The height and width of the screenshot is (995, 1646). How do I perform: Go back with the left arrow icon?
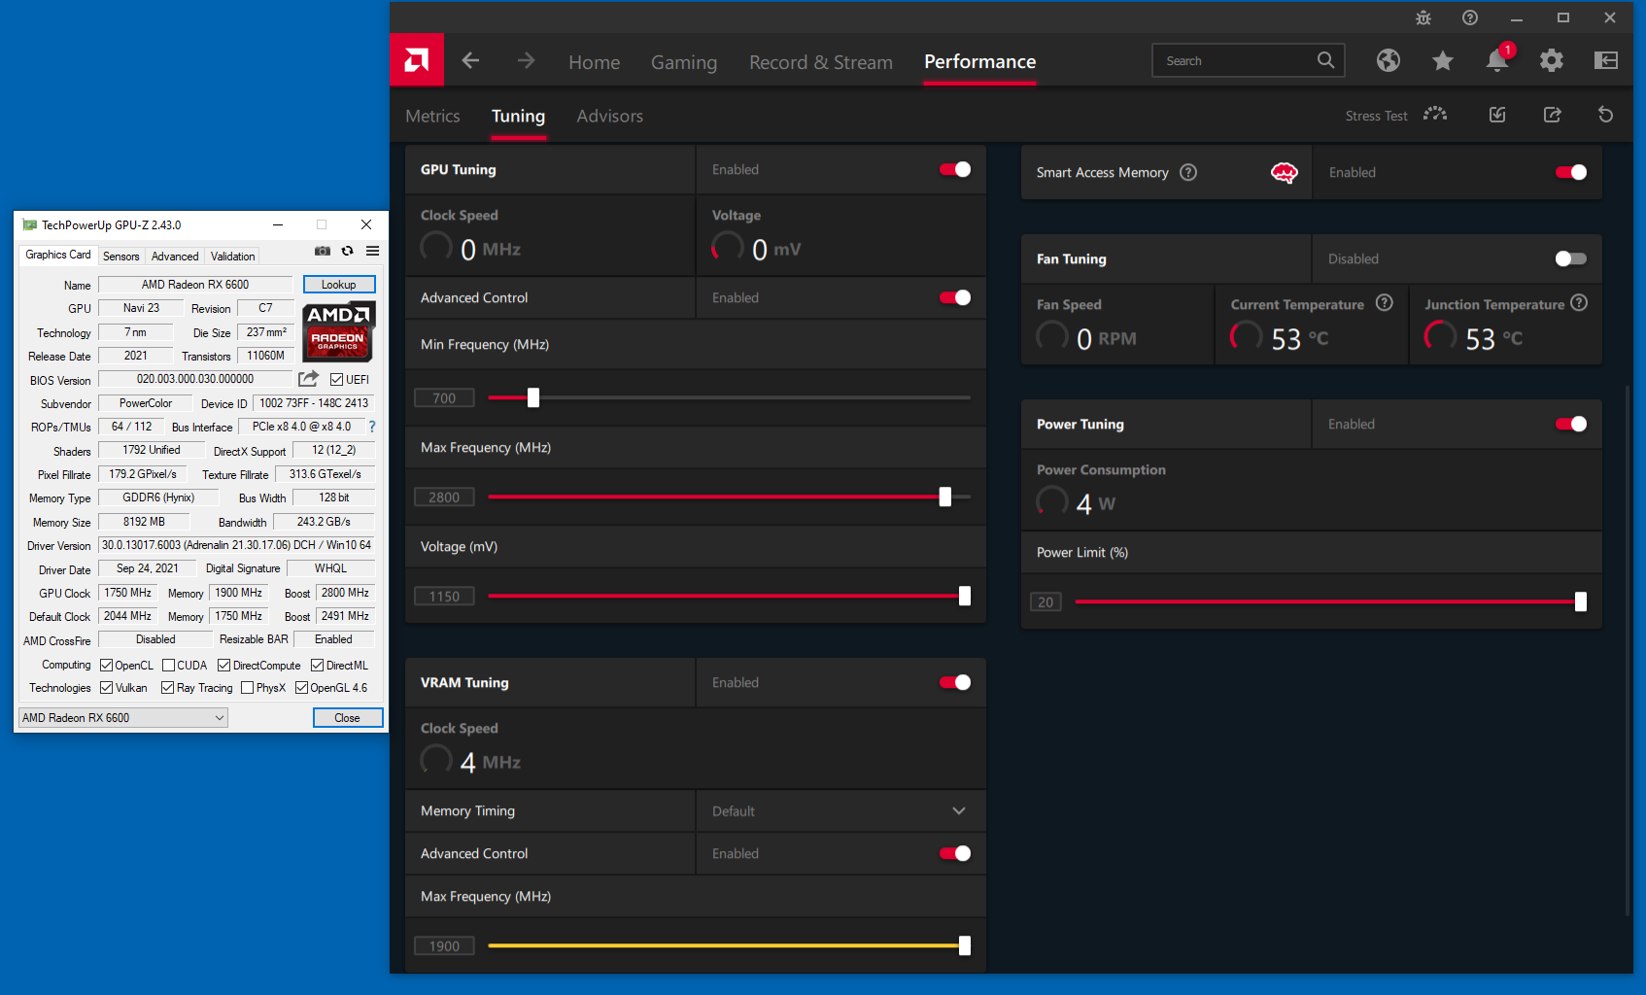click(x=471, y=60)
